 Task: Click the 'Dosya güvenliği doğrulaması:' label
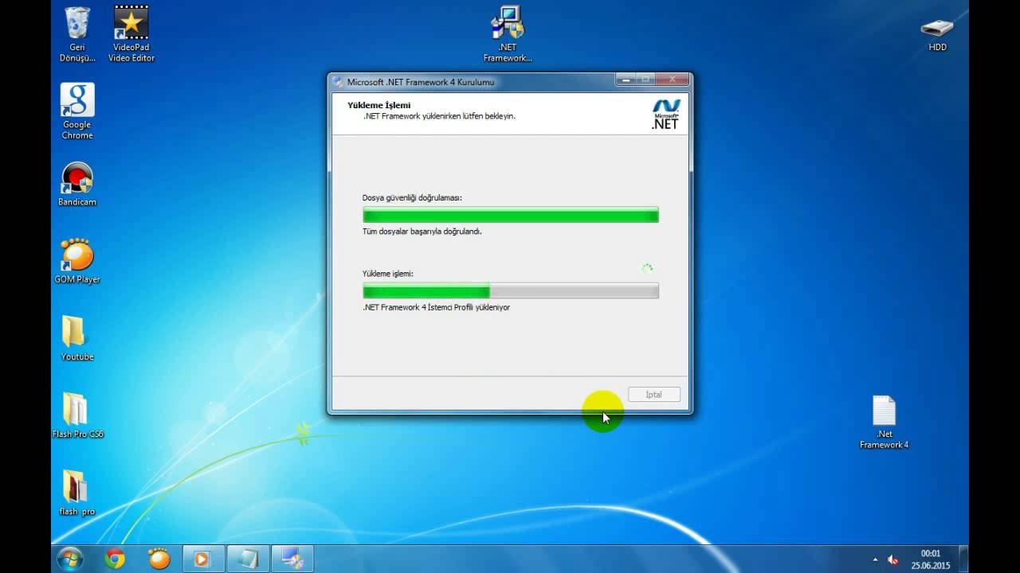(x=412, y=197)
